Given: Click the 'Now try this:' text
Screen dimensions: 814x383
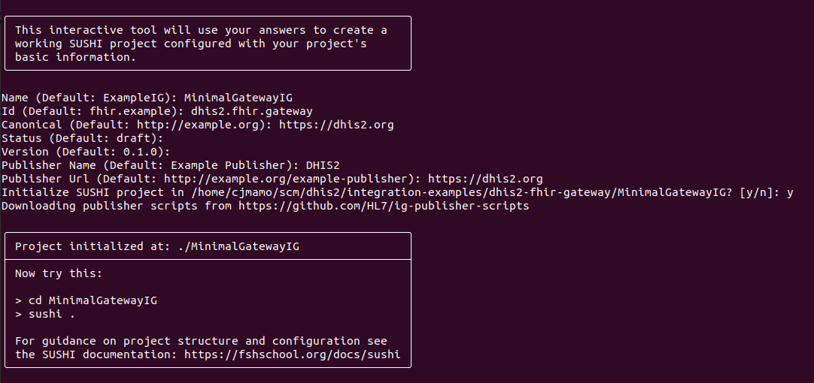Looking at the screenshot, I should point(59,273).
